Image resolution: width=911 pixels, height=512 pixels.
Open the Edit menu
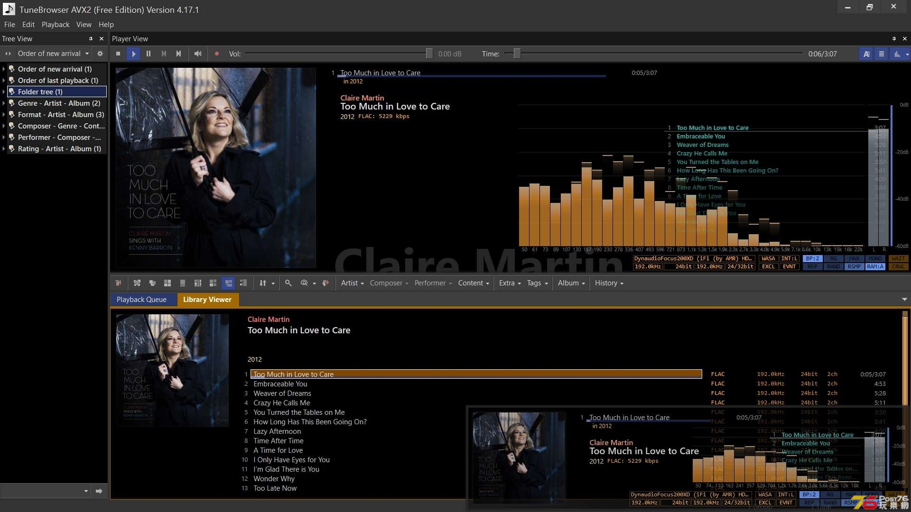[x=28, y=25]
